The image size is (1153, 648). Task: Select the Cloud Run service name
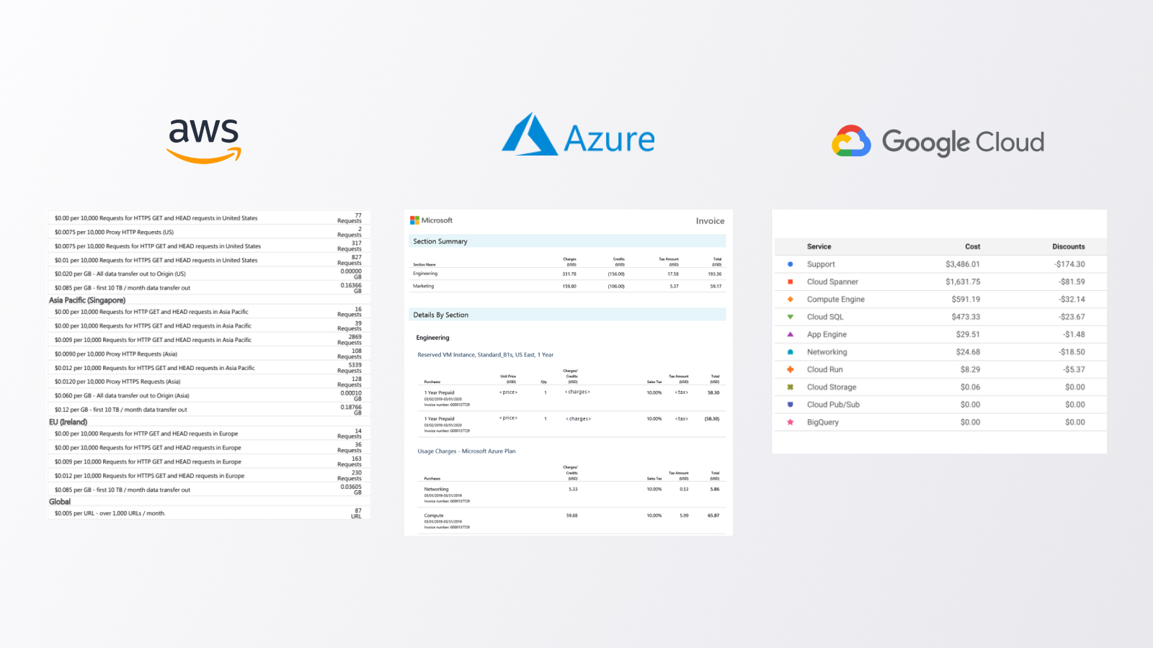824,369
